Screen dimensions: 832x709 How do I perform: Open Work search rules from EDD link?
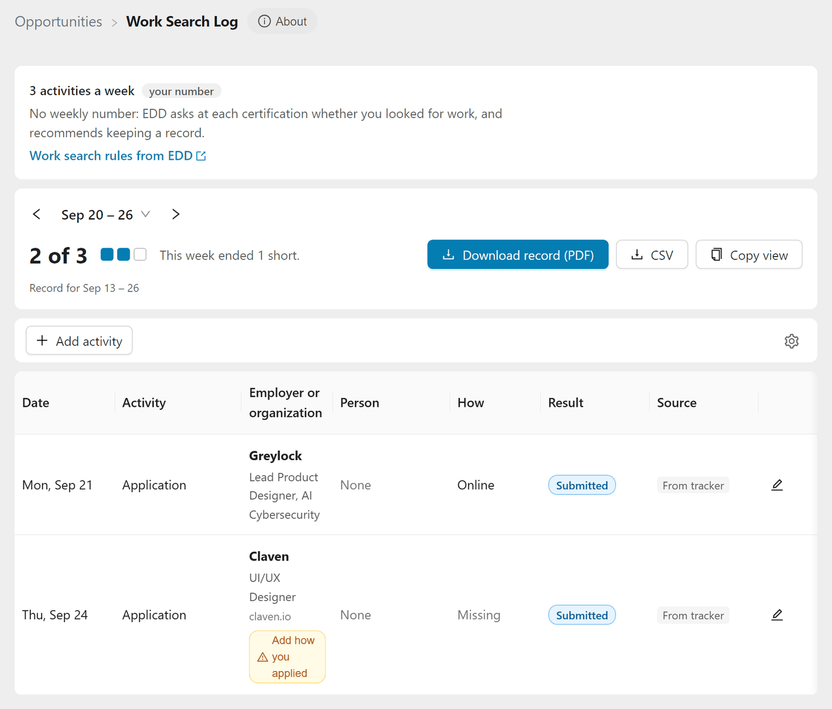point(118,156)
